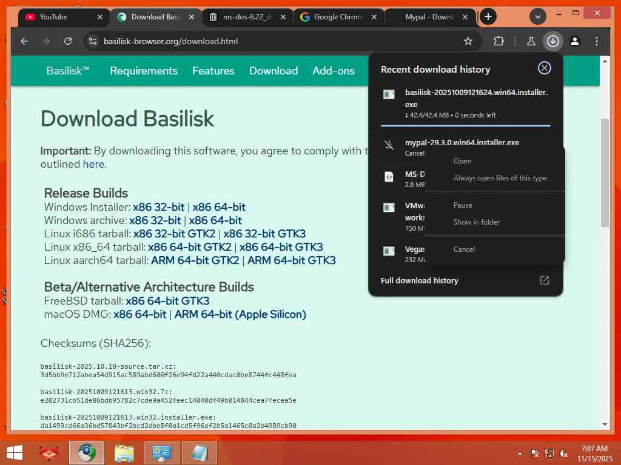The height and width of the screenshot is (465, 621).
Task: Switch to the ms-dos-6.22 tab
Action: pos(247,17)
